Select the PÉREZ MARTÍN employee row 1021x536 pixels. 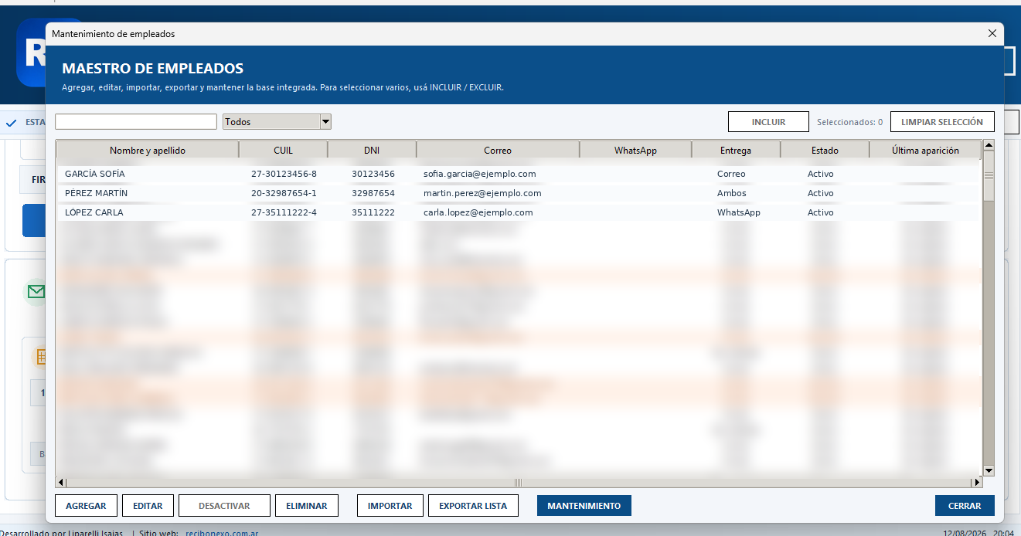pyautogui.click(x=519, y=193)
